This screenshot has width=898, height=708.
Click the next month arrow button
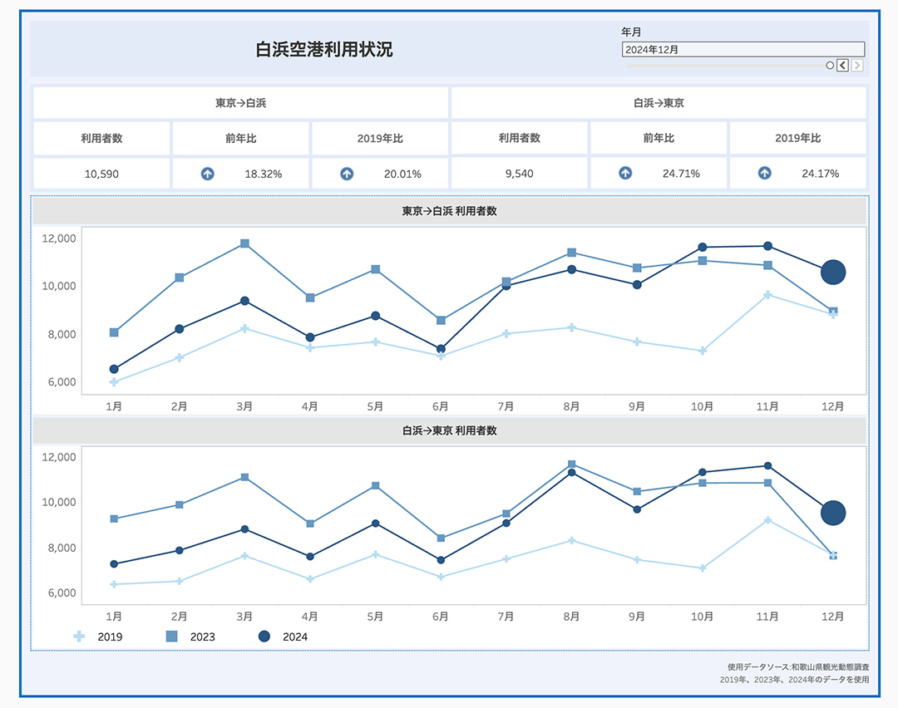857,66
